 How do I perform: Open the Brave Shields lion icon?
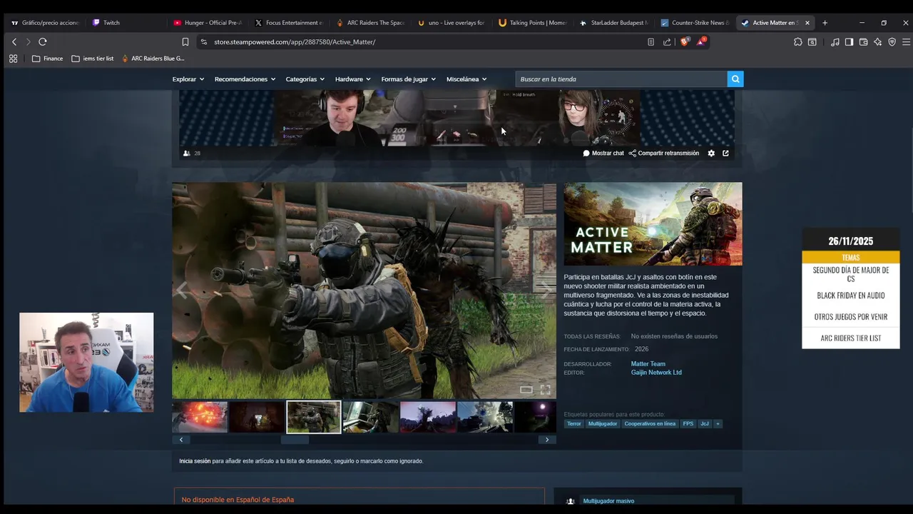point(685,41)
